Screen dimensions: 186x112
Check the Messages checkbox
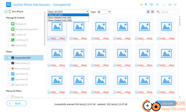(9, 24)
